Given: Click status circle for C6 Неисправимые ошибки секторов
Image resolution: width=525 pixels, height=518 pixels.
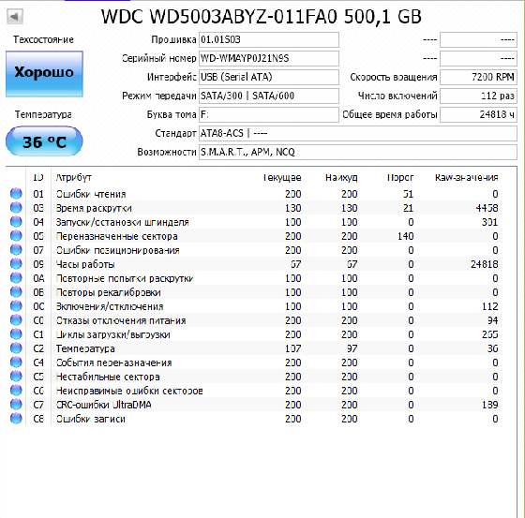Looking at the screenshot, I should click(x=16, y=391).
